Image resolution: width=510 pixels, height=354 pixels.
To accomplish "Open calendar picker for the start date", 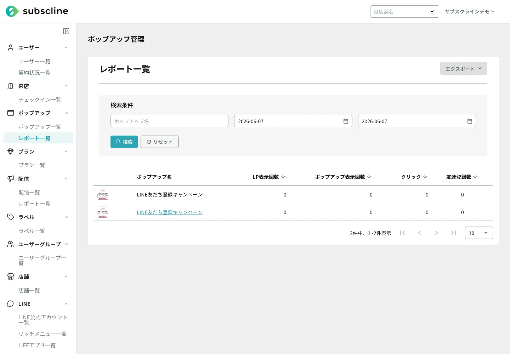I will click(346, 121).
